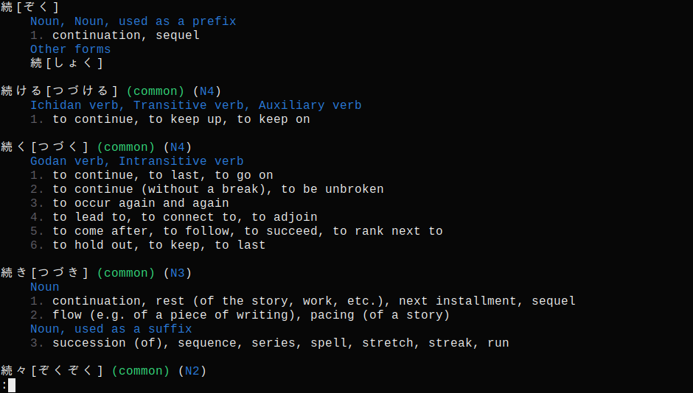Viewport: 693px width, 393px height.
Task: Click definition "to continue, to keep up"
Action: (x=181, y=119)
